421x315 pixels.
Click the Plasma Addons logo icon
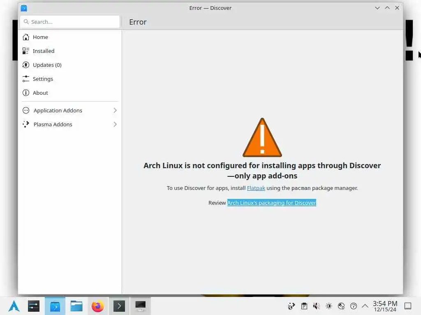click(26, 124)
